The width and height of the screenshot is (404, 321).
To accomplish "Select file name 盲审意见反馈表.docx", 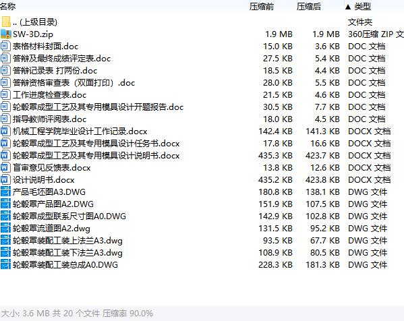I will tap(52, 168).
